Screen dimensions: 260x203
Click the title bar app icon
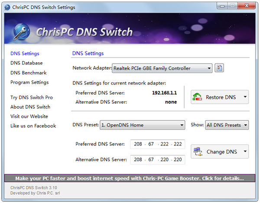tap(7, 7)
